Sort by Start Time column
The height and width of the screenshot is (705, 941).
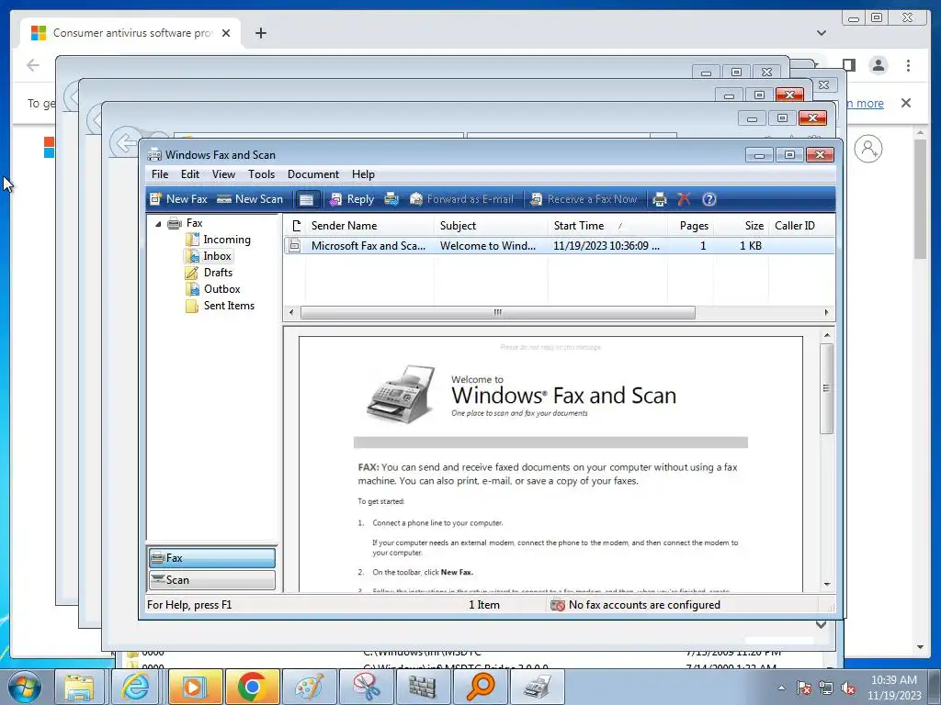pyautogui.click(x=607, y=226)
